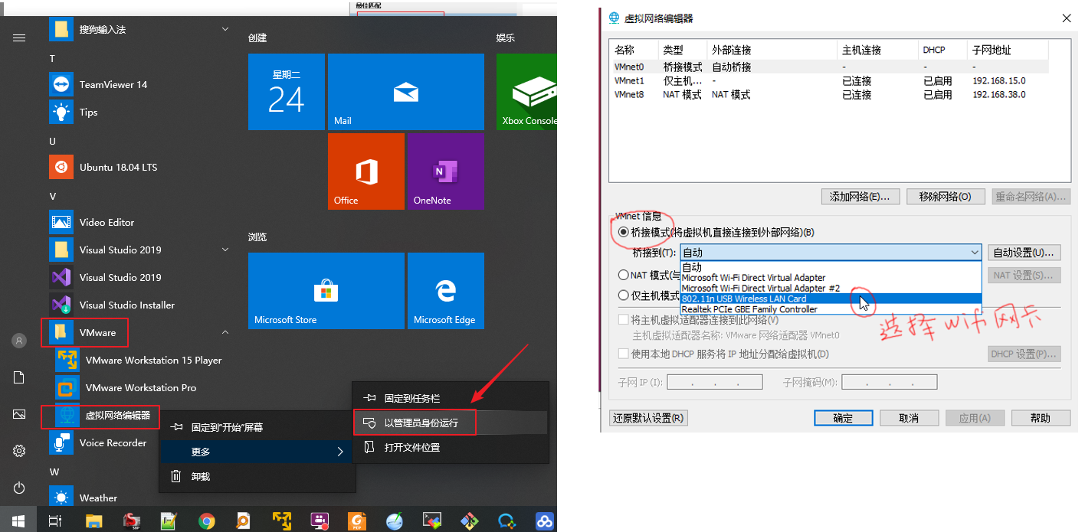Collapse the VMware folder
1085x532 pixels.
point(225,332)
